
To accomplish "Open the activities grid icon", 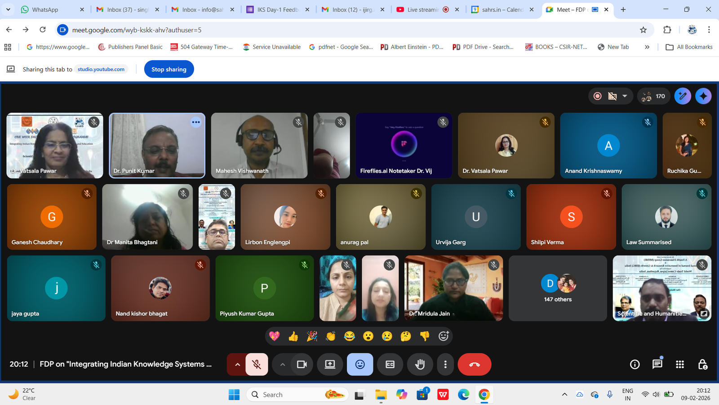I will tap(680, 365).
